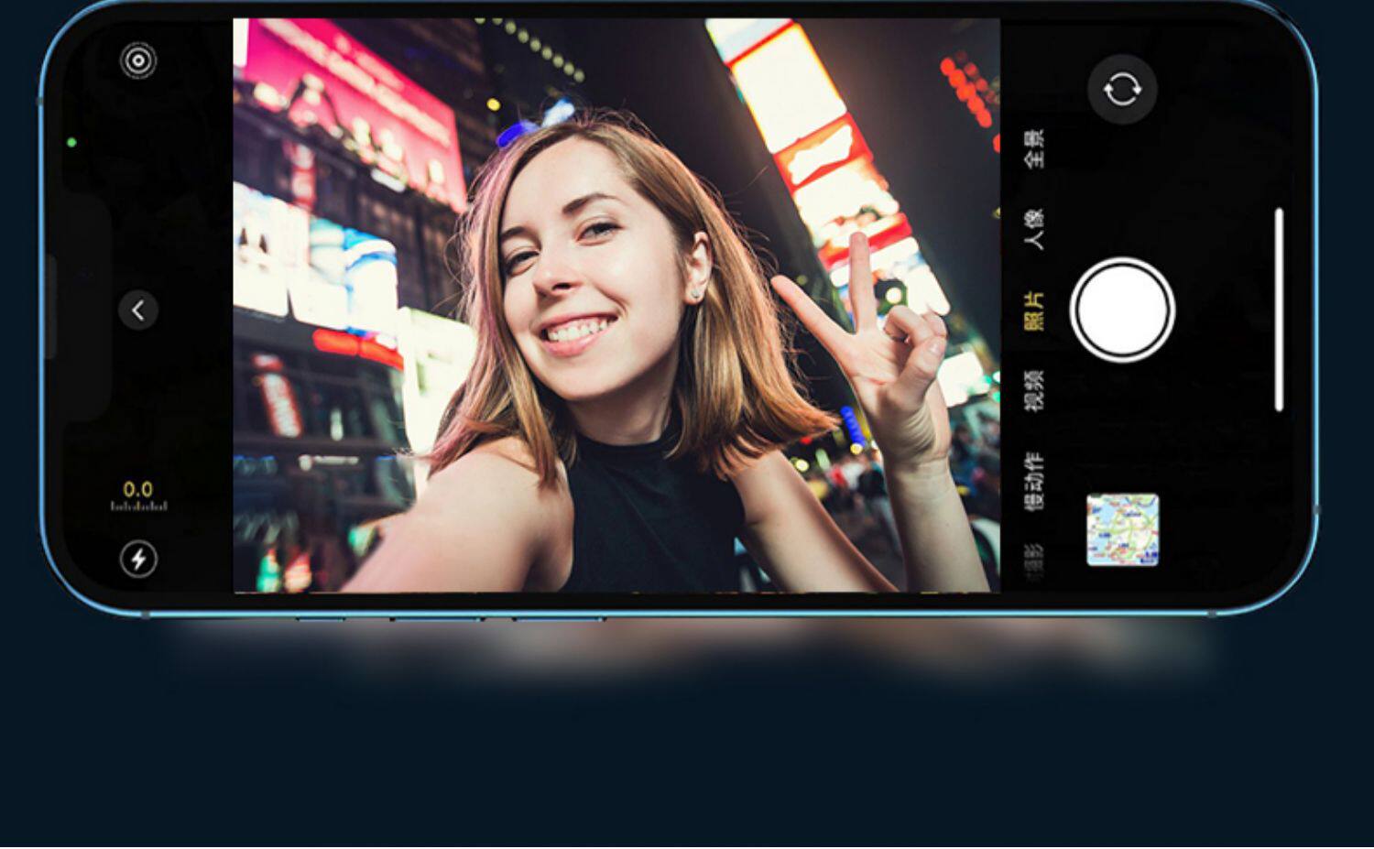Switch to 全景 panorama mode

[x=1033, y=149]
